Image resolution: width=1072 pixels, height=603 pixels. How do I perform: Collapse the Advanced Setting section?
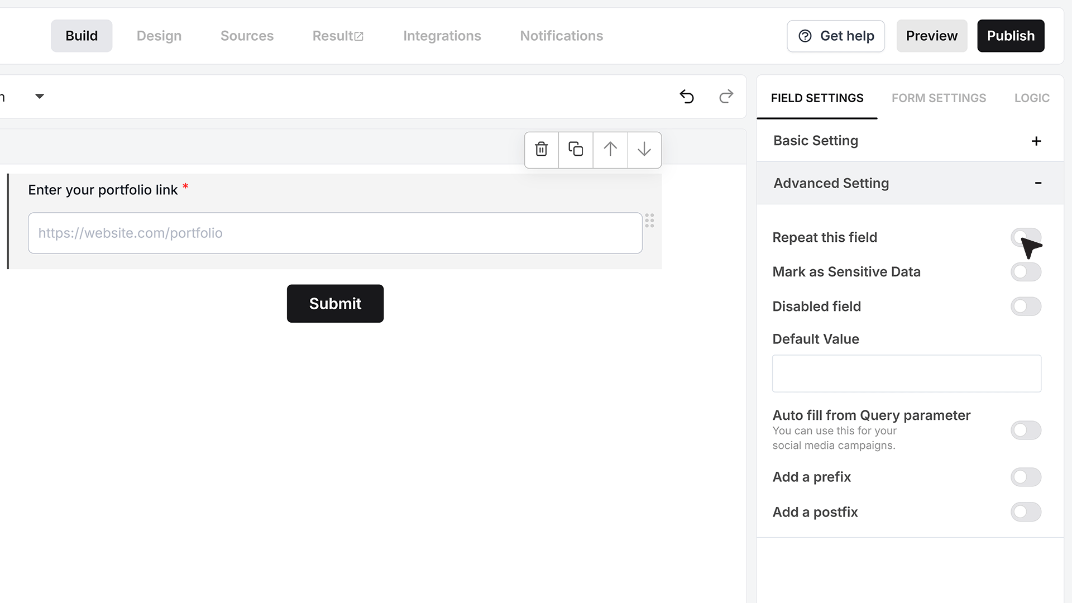[1038, 183]
